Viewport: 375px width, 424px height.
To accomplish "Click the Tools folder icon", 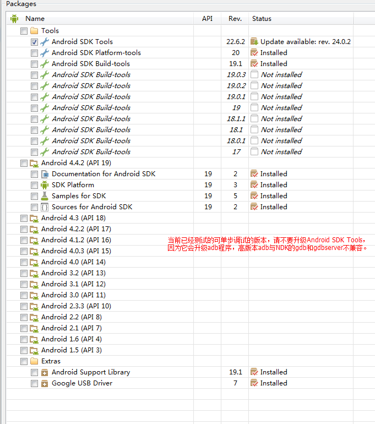I will point(34,30).
